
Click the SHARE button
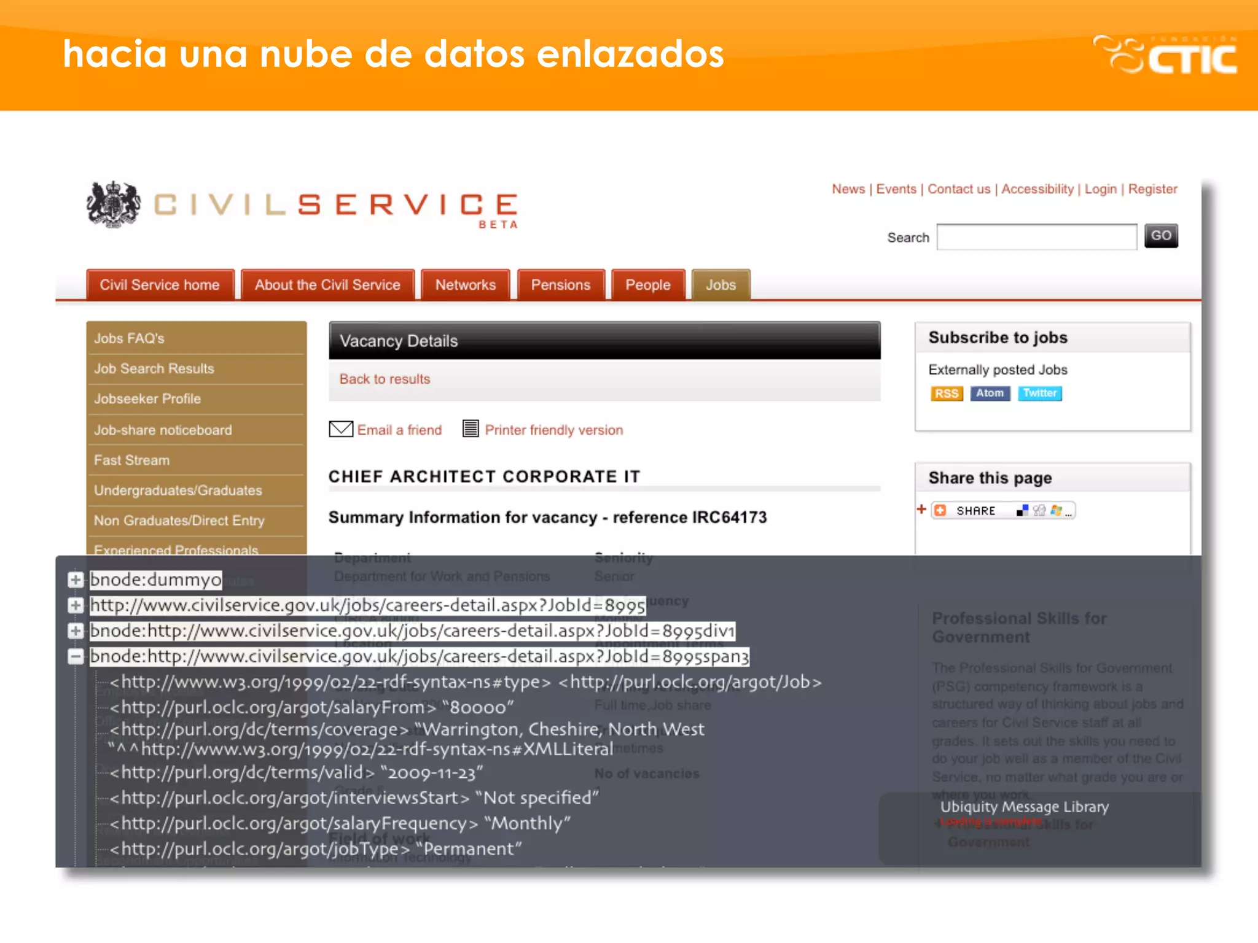pyautogui.click(x=1003, y=510)
